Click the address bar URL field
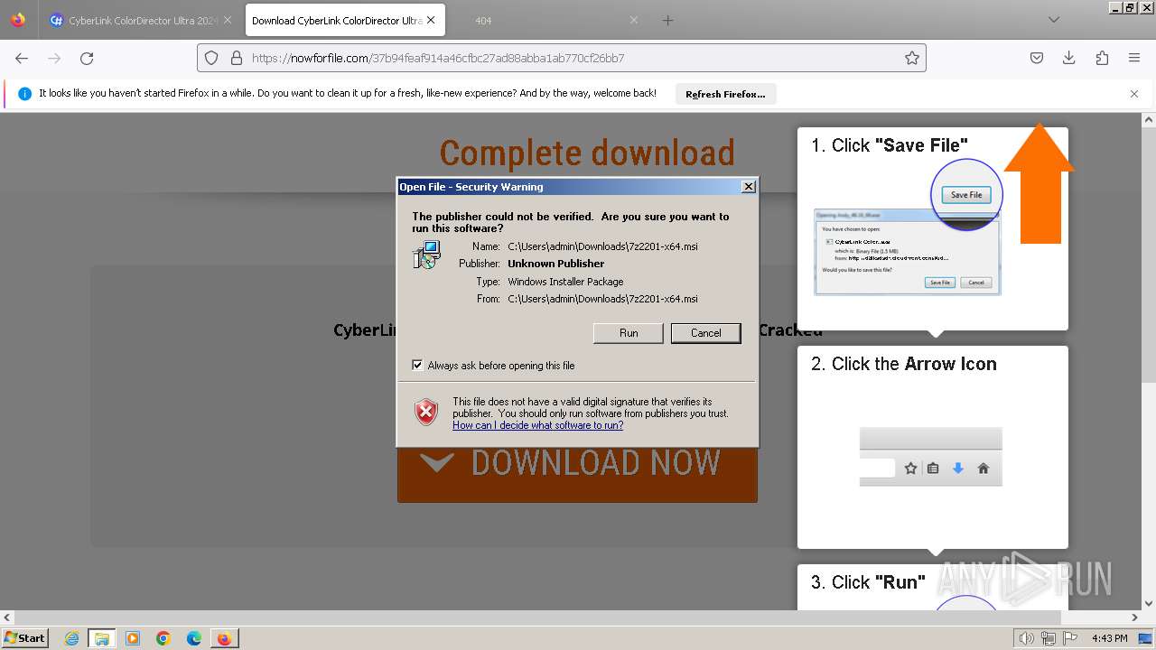 562,58
